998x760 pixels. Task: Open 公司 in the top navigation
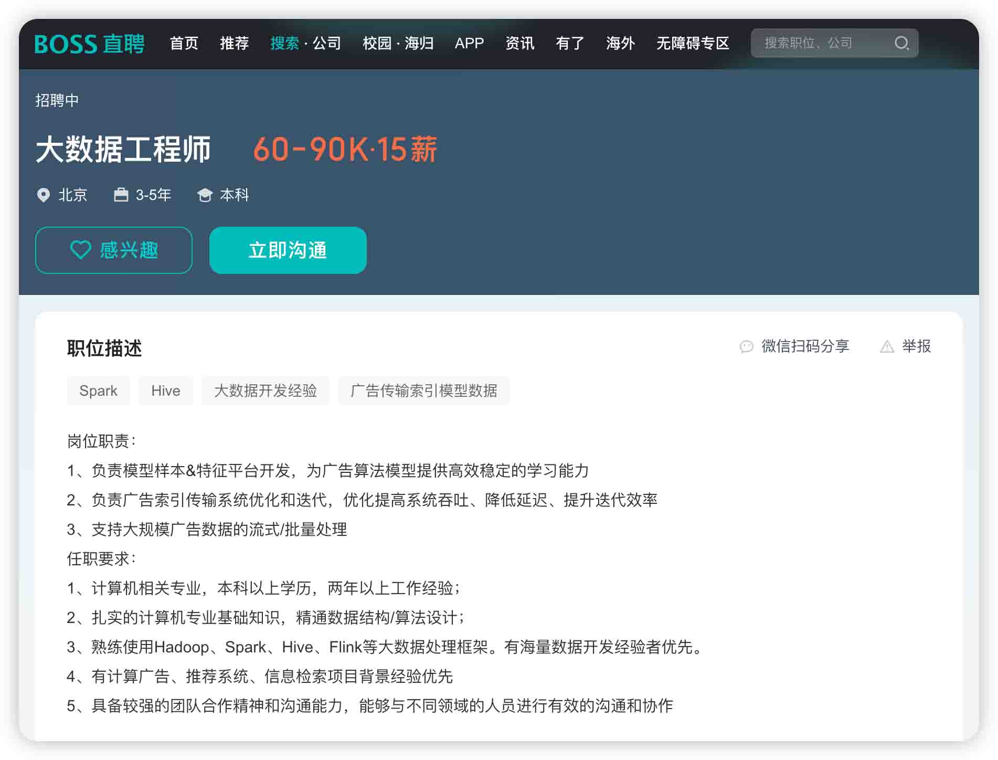tap(327, 43)
